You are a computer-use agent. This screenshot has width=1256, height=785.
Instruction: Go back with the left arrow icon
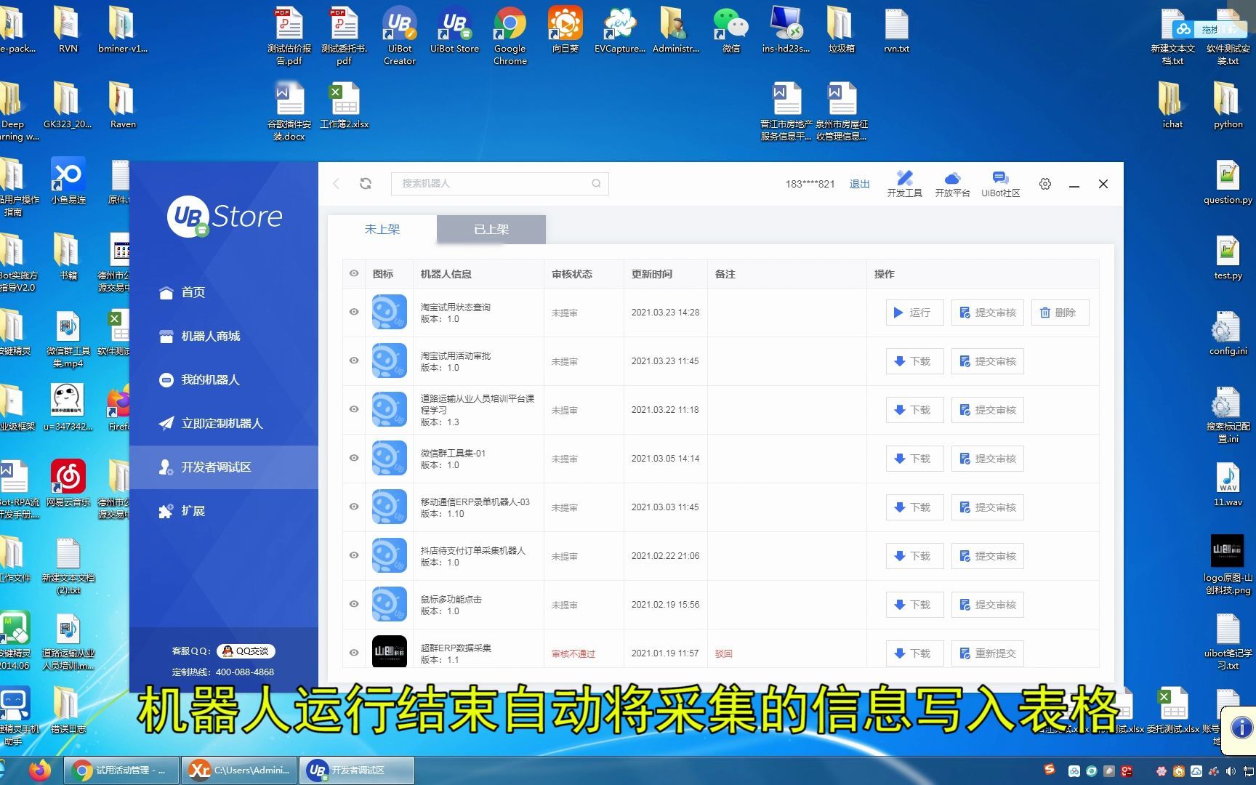tap(336, 183)
